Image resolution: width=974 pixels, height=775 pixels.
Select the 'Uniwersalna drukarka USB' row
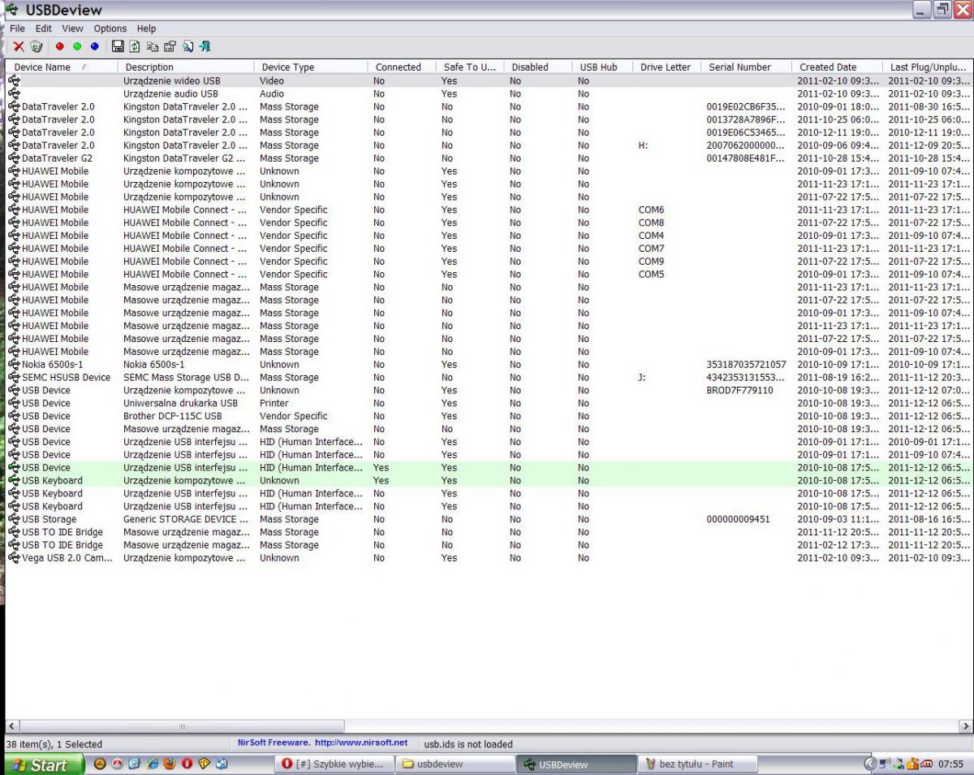pyautogui.click(x=489, y=403)
